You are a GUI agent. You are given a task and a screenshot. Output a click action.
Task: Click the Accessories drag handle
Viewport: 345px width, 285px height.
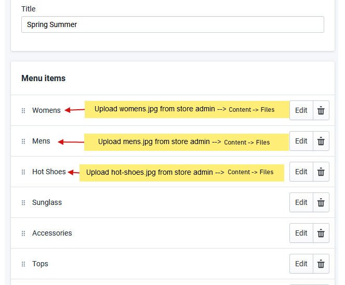(23, 233)
